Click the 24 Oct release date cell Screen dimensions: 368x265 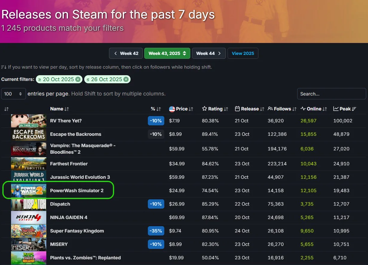tap(242, 231)
